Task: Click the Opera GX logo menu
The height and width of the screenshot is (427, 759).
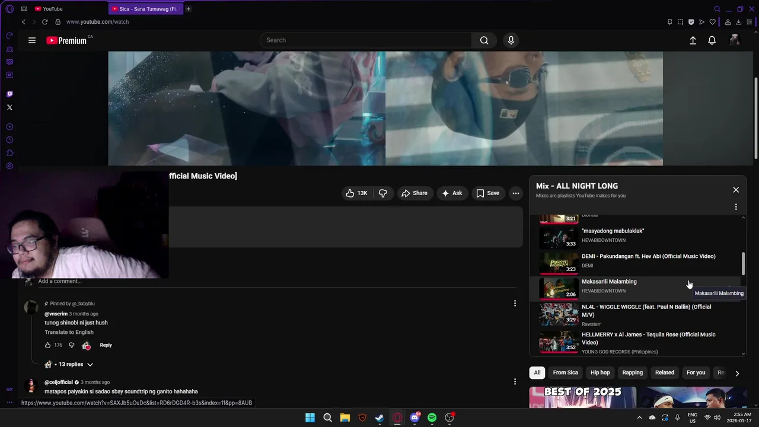Action: coord(9,9)
